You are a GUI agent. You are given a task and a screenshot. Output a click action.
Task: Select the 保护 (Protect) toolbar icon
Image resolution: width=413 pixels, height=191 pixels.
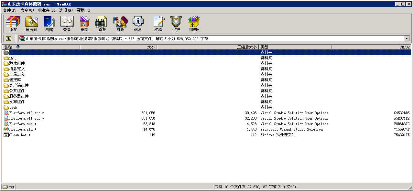(x=176, y=24)
